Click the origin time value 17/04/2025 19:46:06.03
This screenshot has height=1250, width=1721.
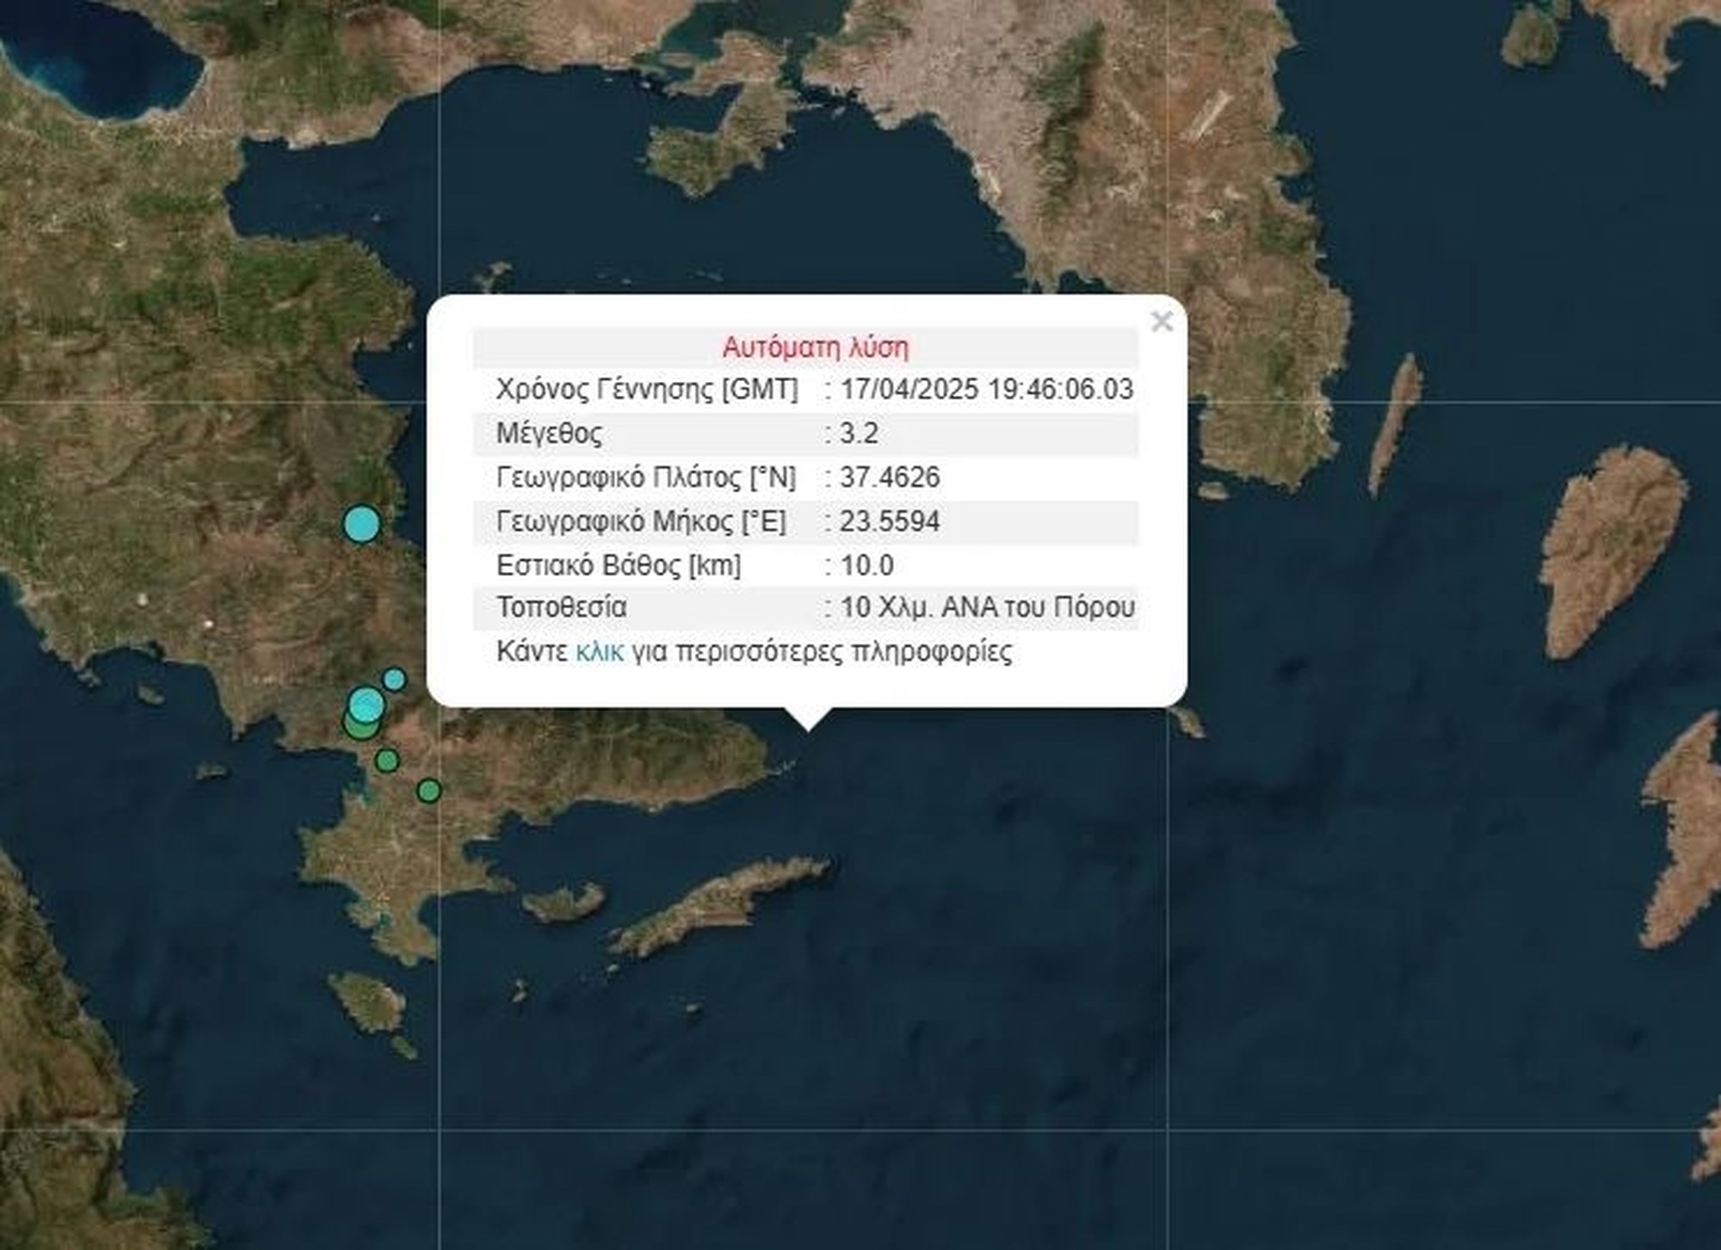pyautogui.click(x=986, y=390)
